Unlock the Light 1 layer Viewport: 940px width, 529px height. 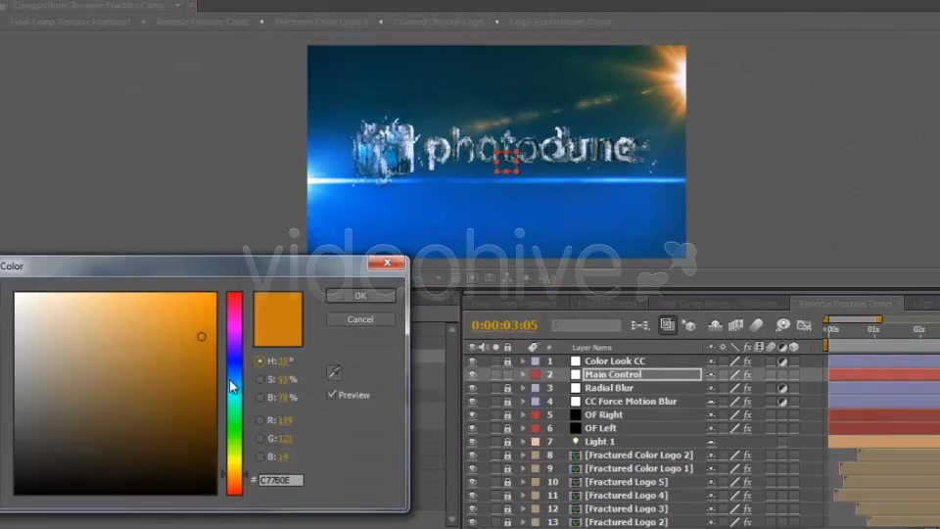508,442
